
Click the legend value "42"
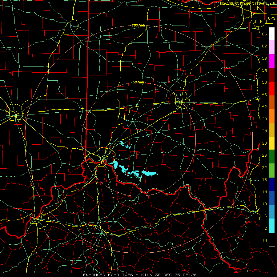[x=264, y=107]
